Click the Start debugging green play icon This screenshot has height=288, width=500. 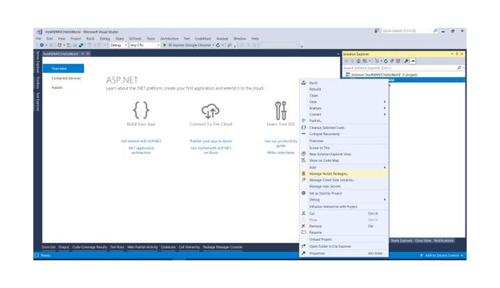(164, 45)
